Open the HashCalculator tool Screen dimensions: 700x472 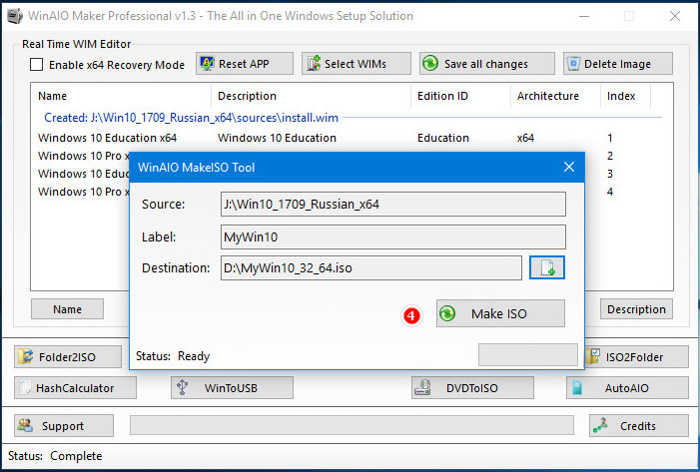[75, 388]
